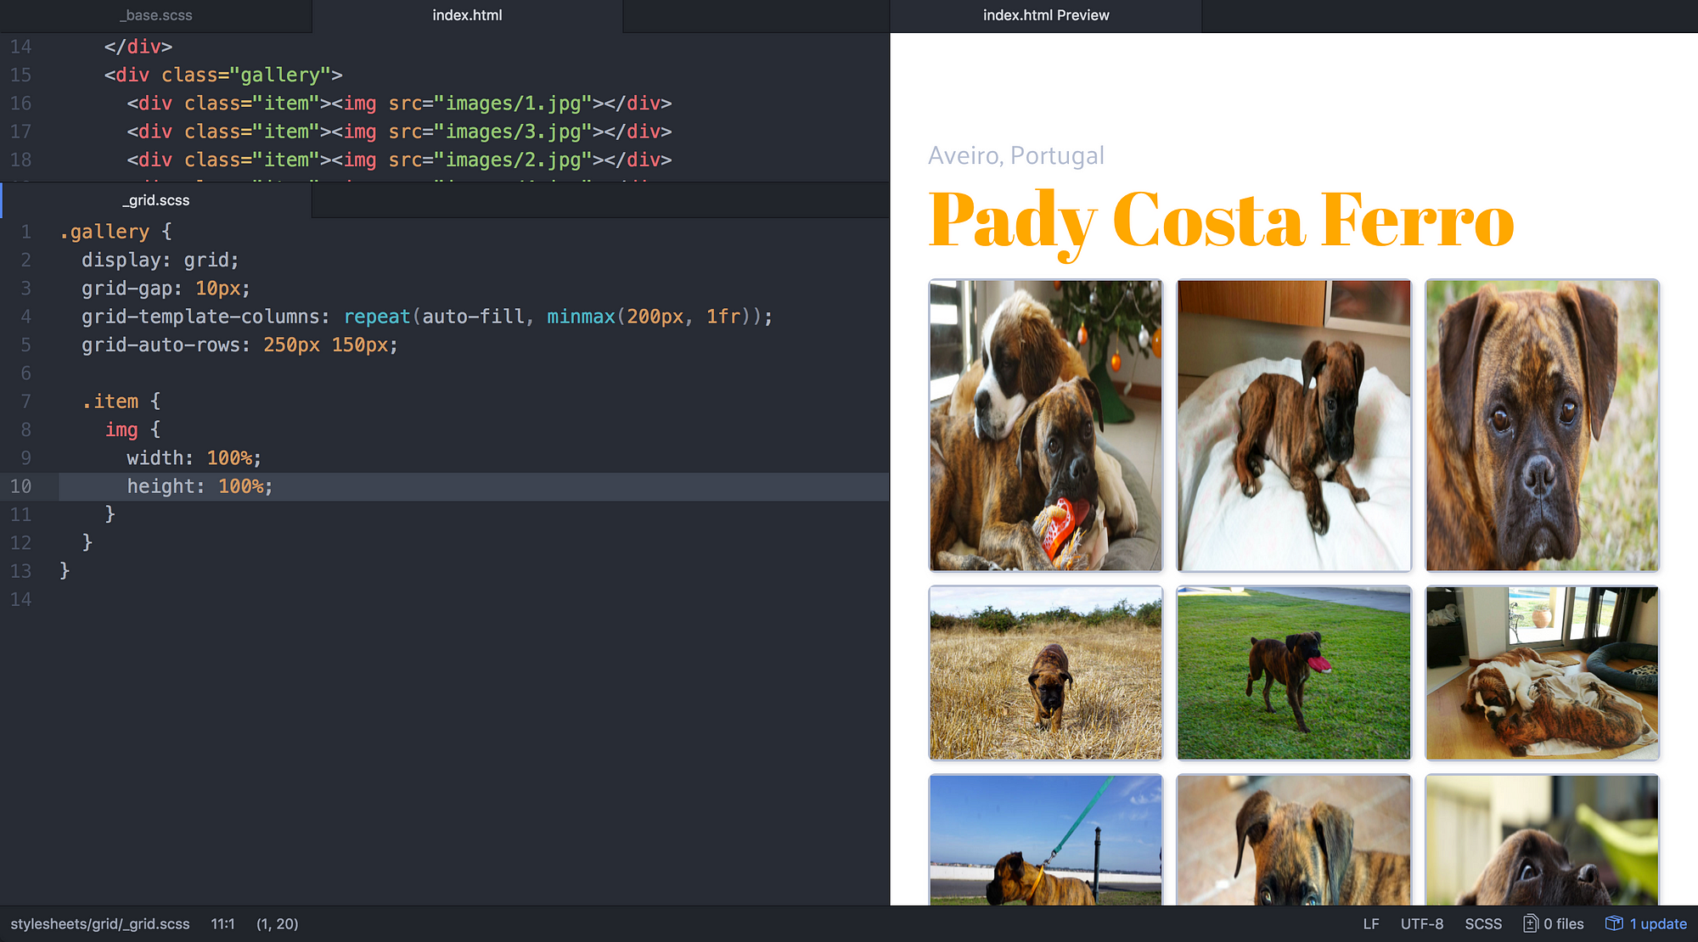Click the Pady Costa Ferro heading
Screen dimensions: 1698x942
click(x=1221, y=221)
